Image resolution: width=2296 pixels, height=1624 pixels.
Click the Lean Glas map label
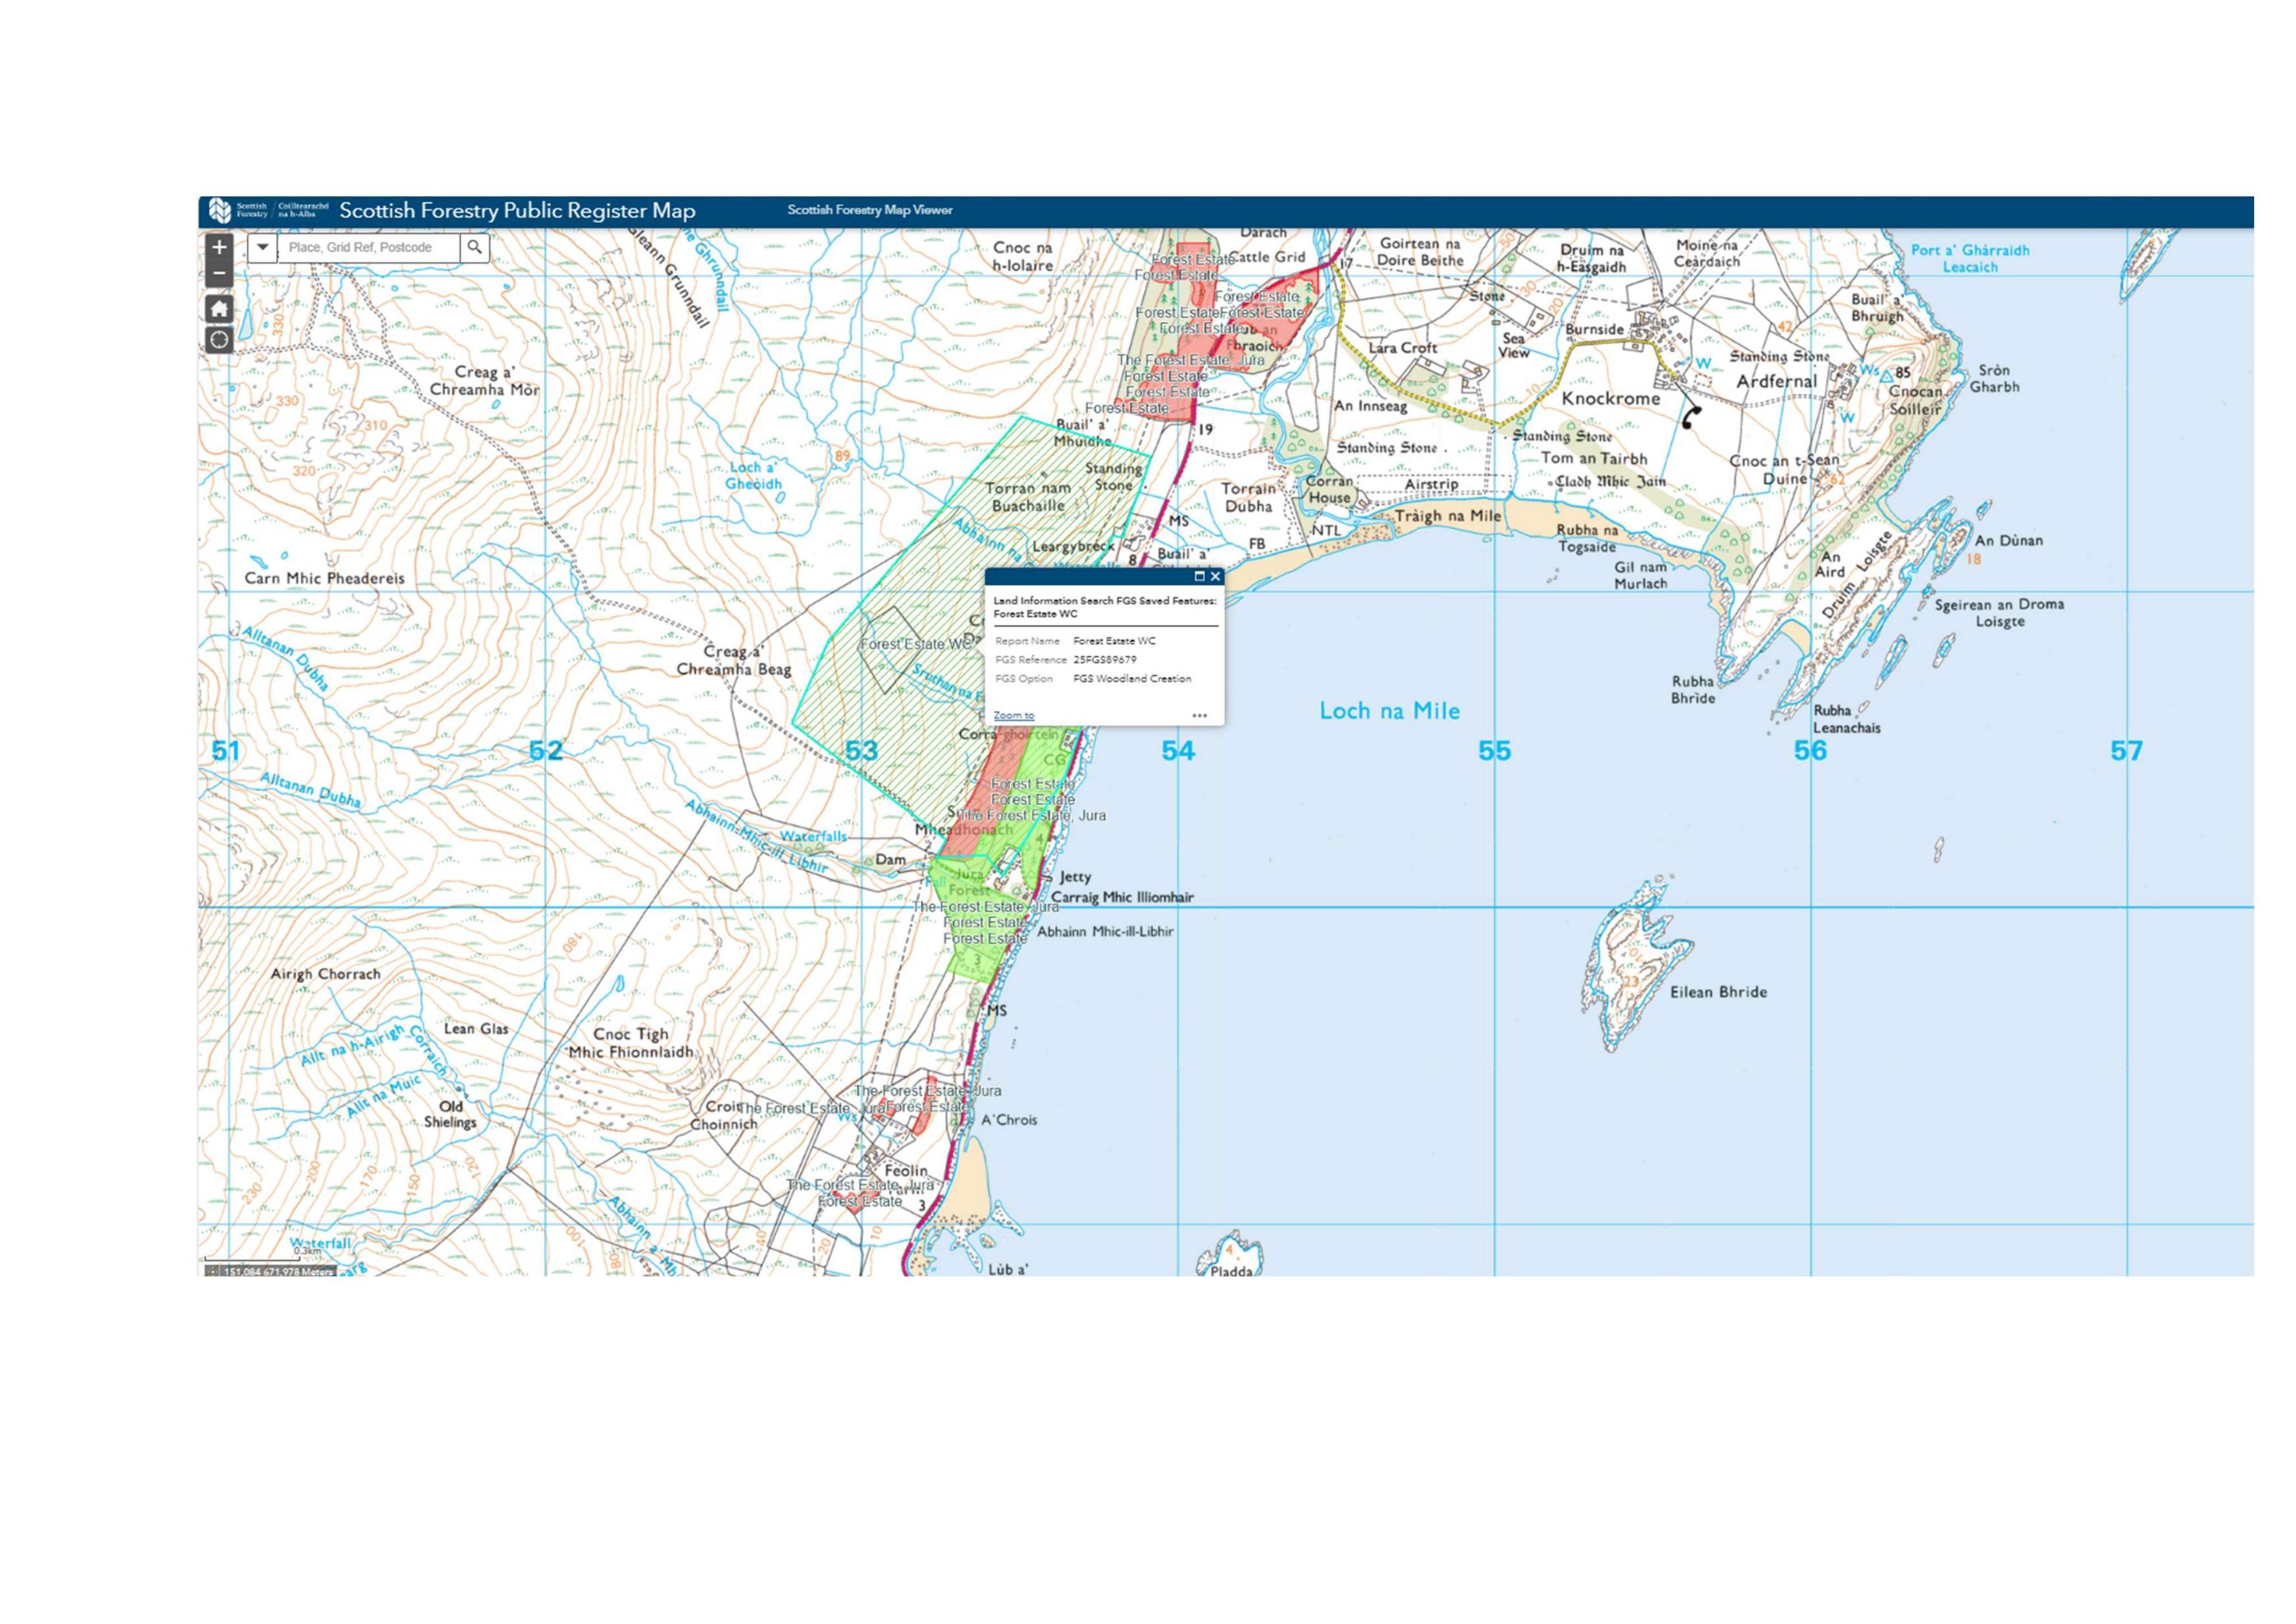pos(476,1028)
